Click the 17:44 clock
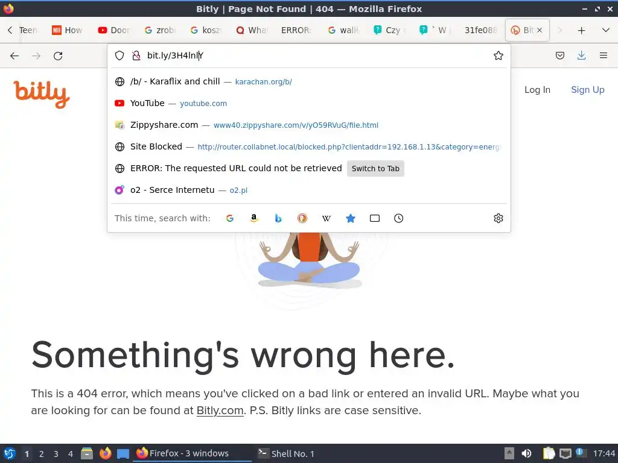This screenshot has height=463, width=618. tap(604, 453)
